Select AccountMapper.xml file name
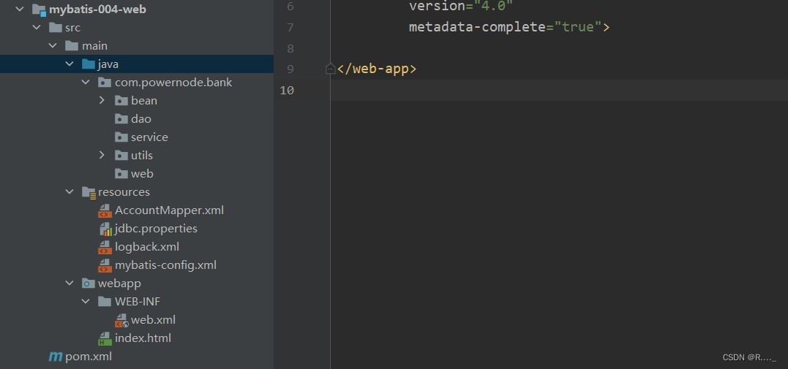Screen dimensions: 788x369 169,210
